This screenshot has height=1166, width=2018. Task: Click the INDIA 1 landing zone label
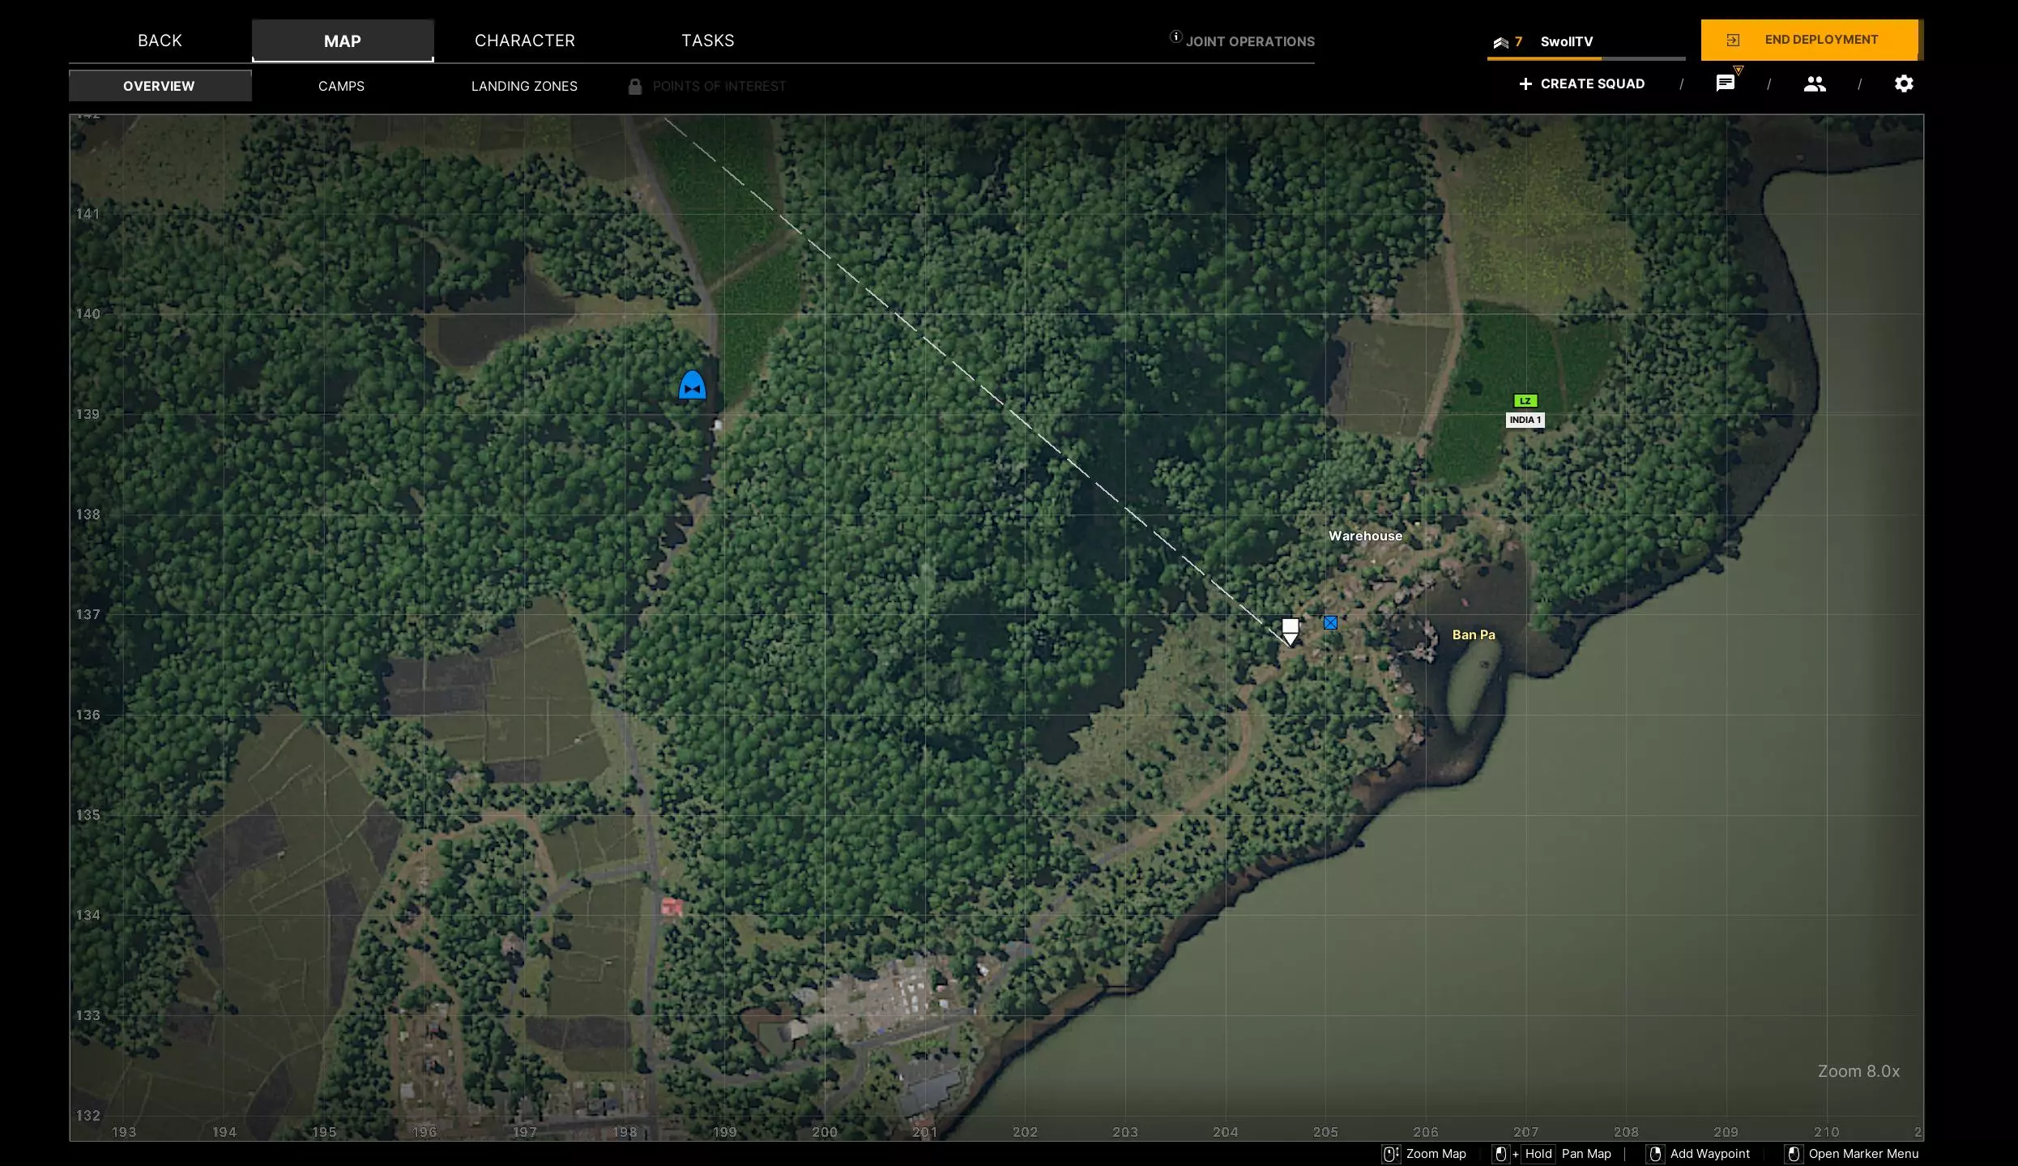click(x=1525, y=420)
